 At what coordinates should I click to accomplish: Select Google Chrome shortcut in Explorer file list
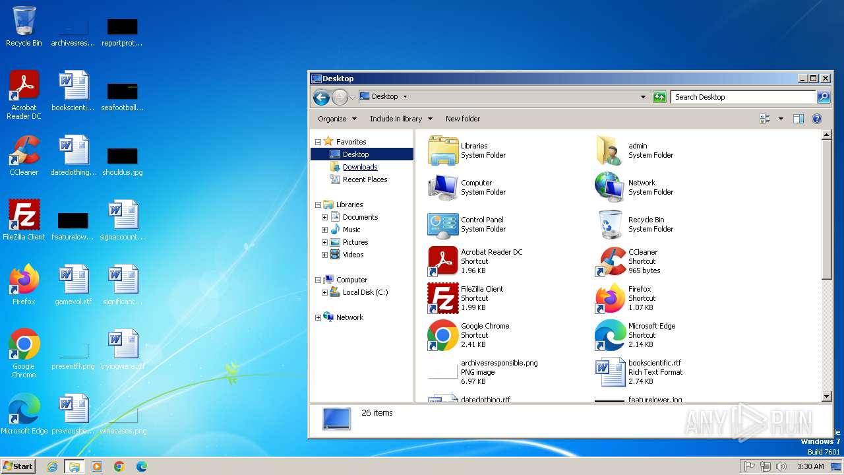(x=468, y=335)
